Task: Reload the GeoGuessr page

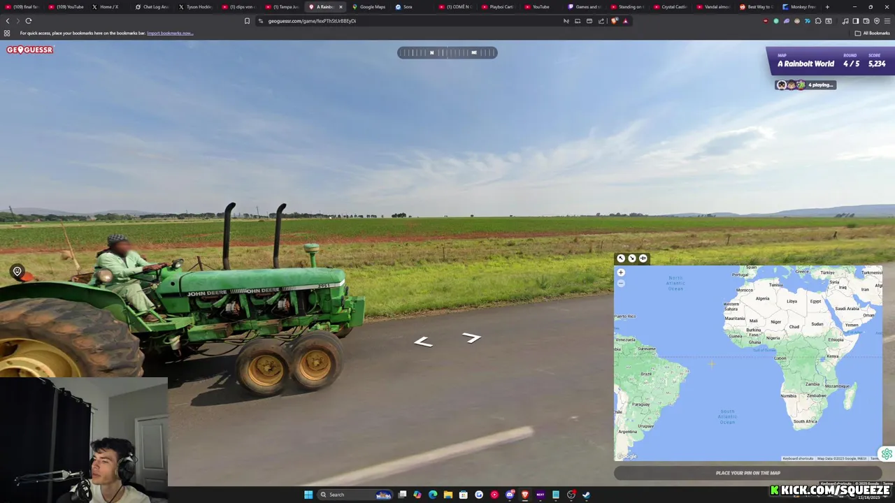Action: click(x=29, y=21)
